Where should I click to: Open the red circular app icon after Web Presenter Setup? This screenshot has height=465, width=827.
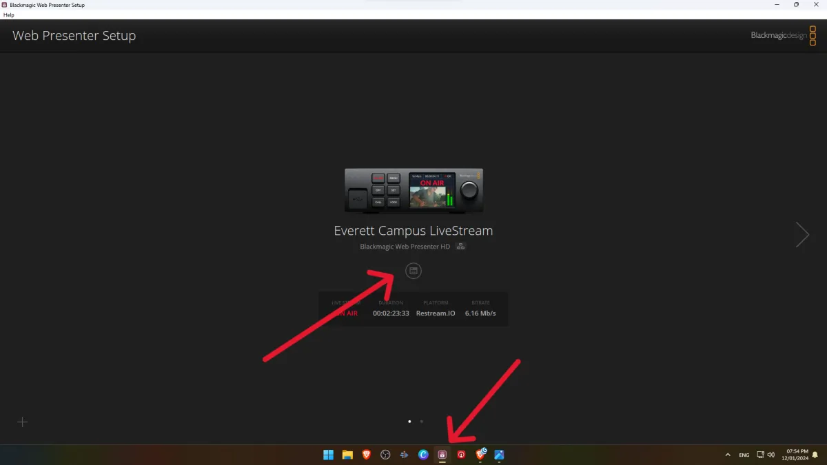[461, 454]
